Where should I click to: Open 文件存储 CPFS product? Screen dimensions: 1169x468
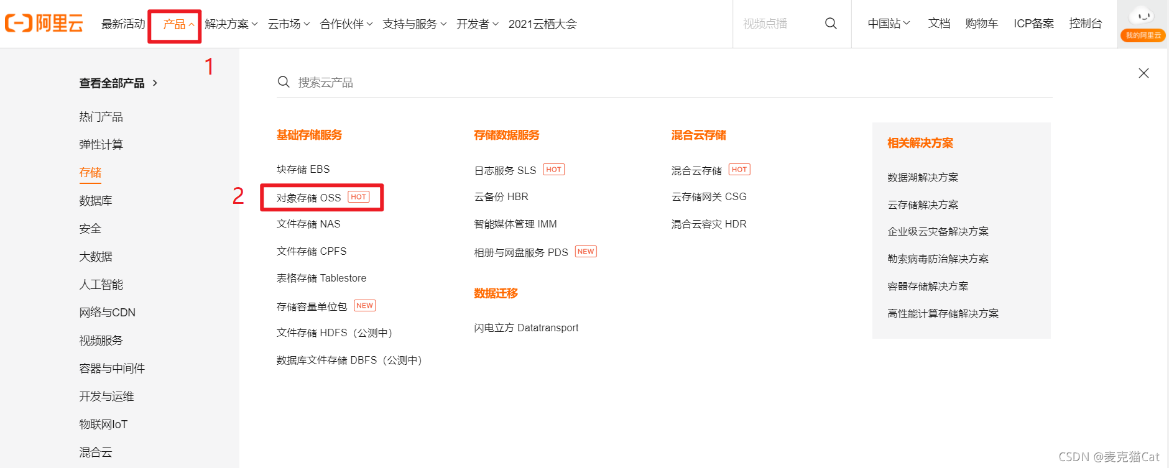312,252
